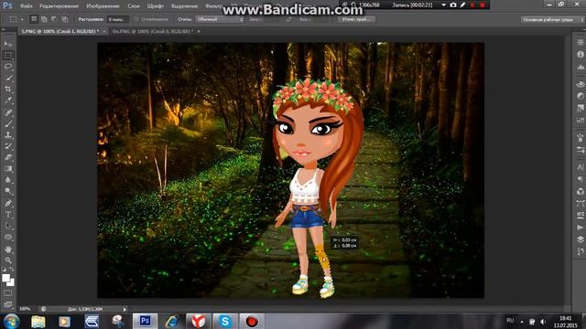
Task: Open the Layers panel icon
Action: [580, 239]
